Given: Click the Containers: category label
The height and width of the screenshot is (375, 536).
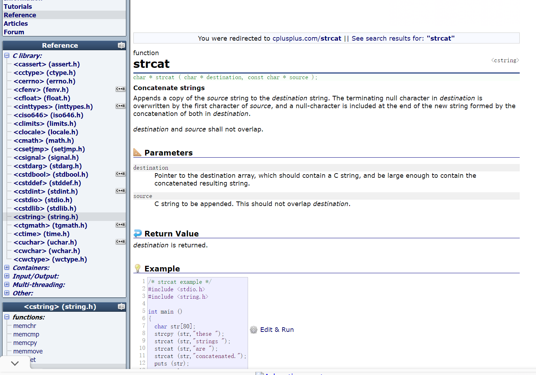Looking at the screenshot, I should click(x=31, y=268).
